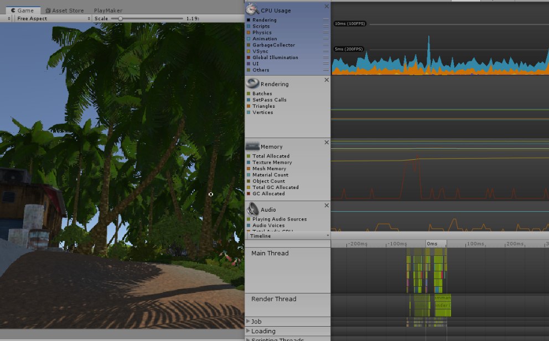The height and width of the screenshot is (341, 549).
Task: Toggle the VSync category color box
Action: tap(248, 51)
